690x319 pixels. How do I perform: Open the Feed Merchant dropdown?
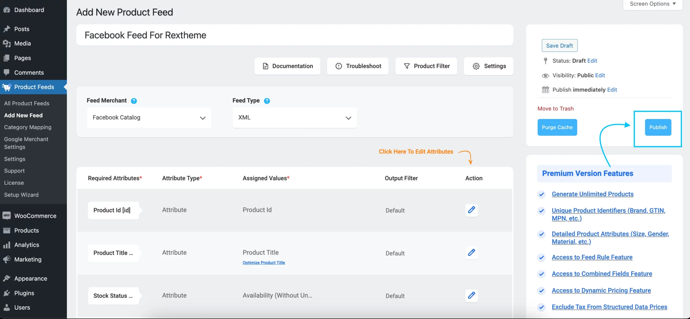[149, 118]
